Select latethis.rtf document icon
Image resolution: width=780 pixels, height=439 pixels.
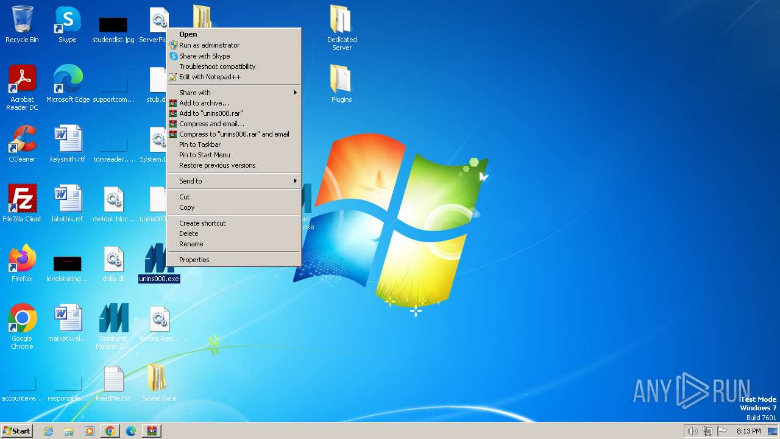point(68,203)
